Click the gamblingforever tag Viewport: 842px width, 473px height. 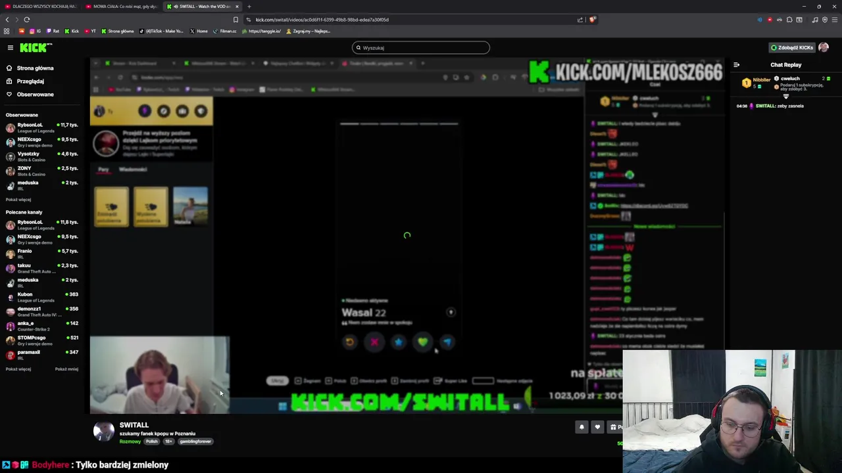pos(195,441)
